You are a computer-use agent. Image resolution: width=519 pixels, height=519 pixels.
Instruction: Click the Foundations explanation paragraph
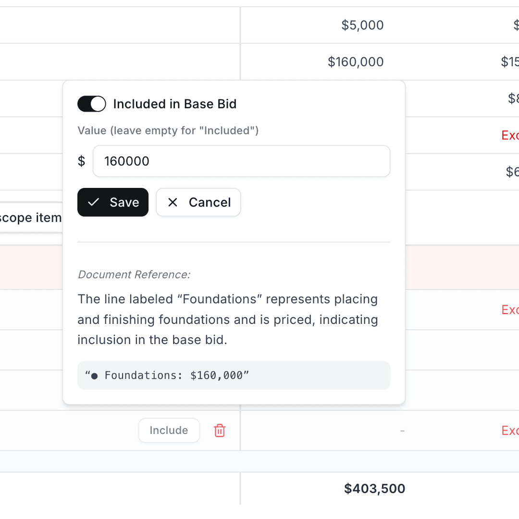tap(228, 319)
